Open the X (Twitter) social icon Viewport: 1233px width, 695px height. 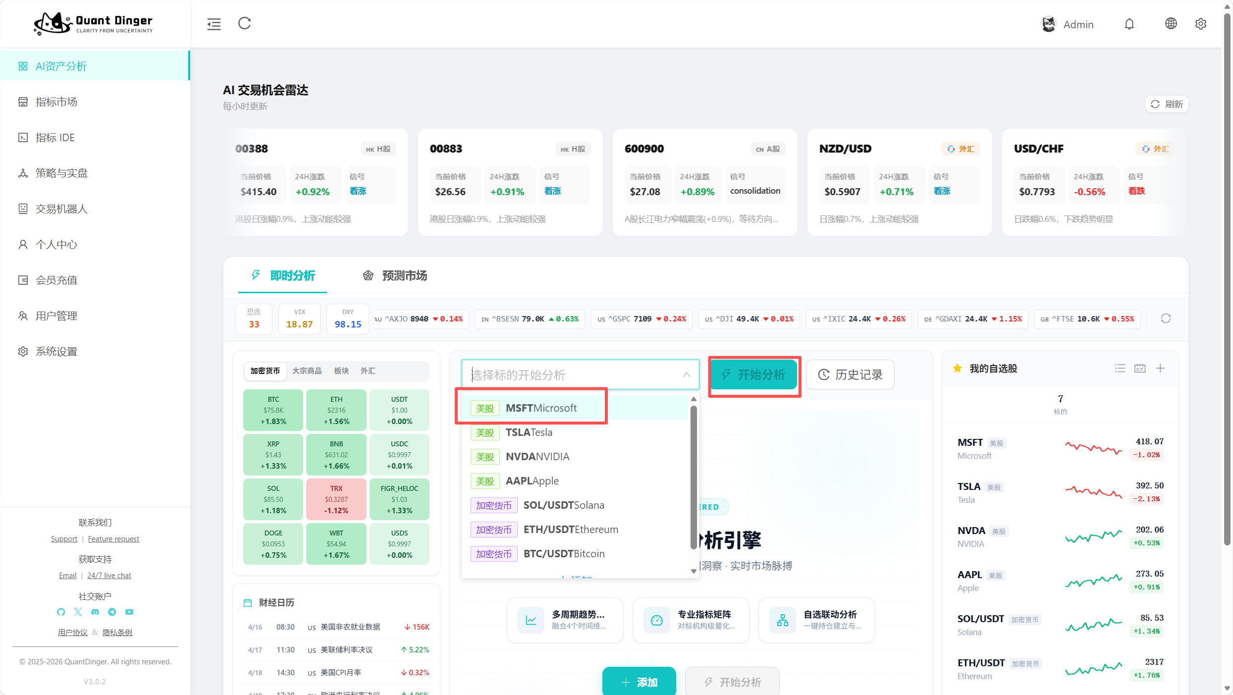[78, 612]
